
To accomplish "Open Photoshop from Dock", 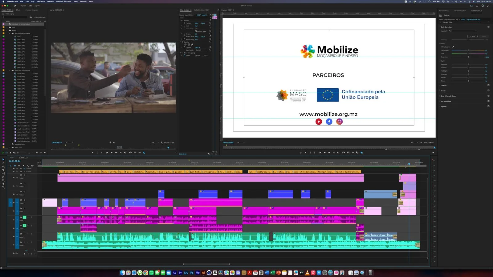I will click(x=192, y=273).
